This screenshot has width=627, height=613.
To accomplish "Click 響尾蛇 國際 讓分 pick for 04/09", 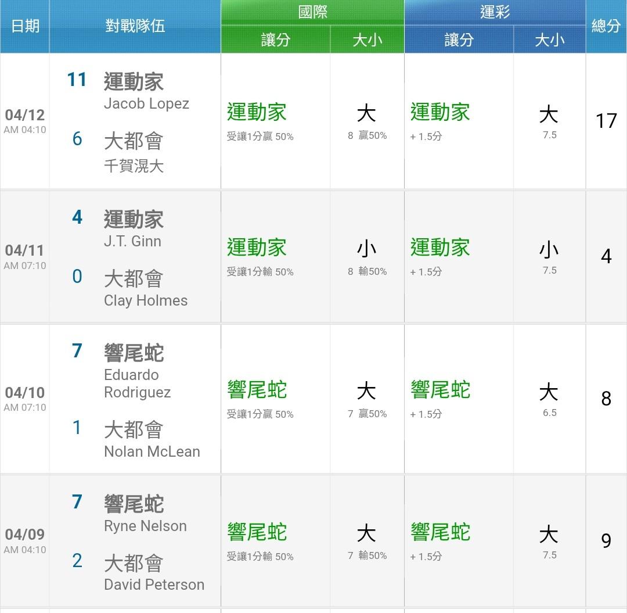I will tap(257, 533).
